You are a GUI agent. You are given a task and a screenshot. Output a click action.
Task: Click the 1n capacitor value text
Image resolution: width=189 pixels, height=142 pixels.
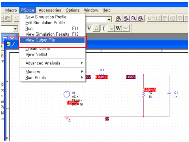(176, 97)
